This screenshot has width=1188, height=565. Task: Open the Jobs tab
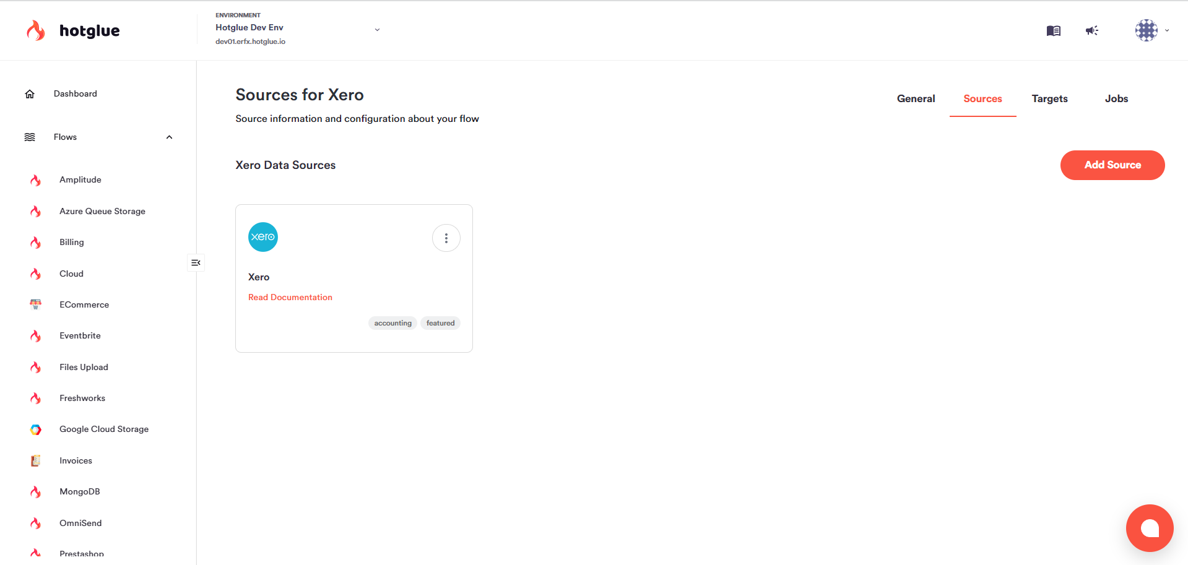click(1117, 99)
